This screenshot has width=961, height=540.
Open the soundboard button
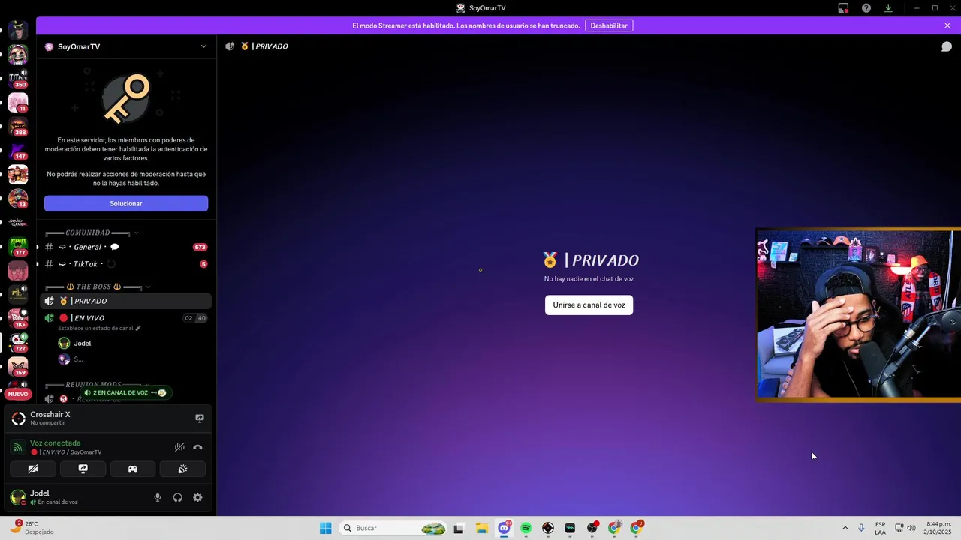pyautogui.click(x=182, y=469)
